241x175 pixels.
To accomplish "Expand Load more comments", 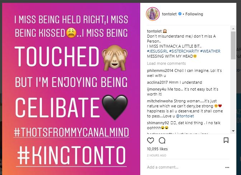I will (166, 63).
